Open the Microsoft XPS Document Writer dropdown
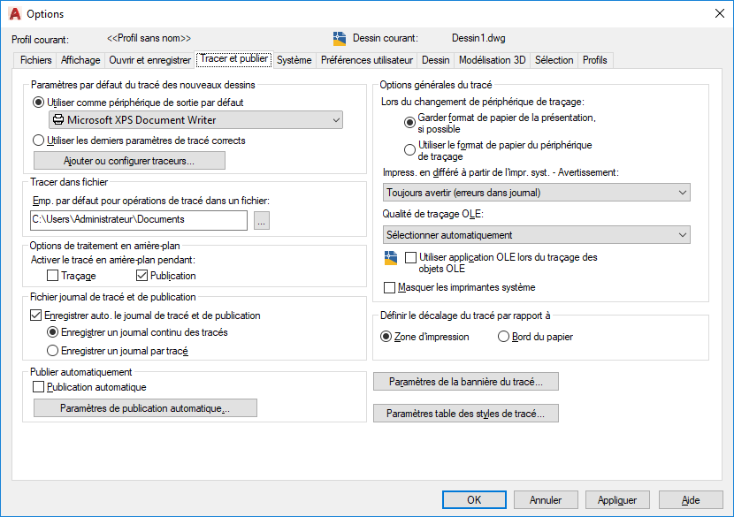Image resolution: width=734 pixels, height=517 pixels. (x=195, y=120)
